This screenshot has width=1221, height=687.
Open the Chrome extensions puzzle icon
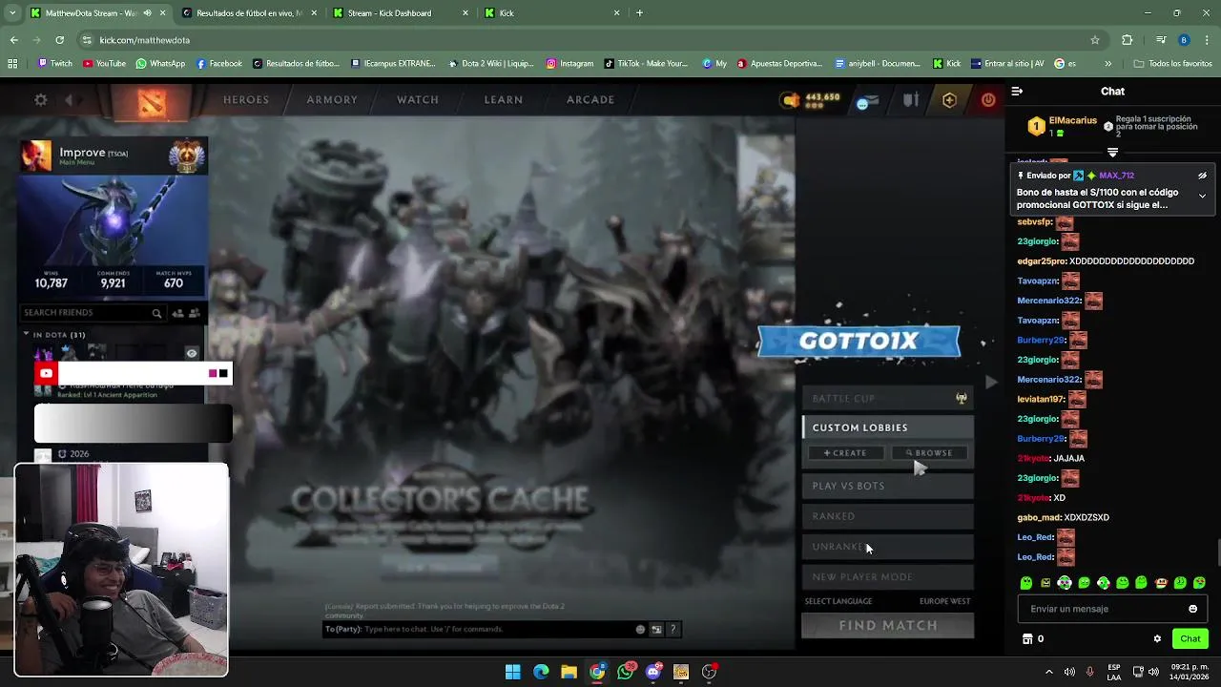[1127, 40]
